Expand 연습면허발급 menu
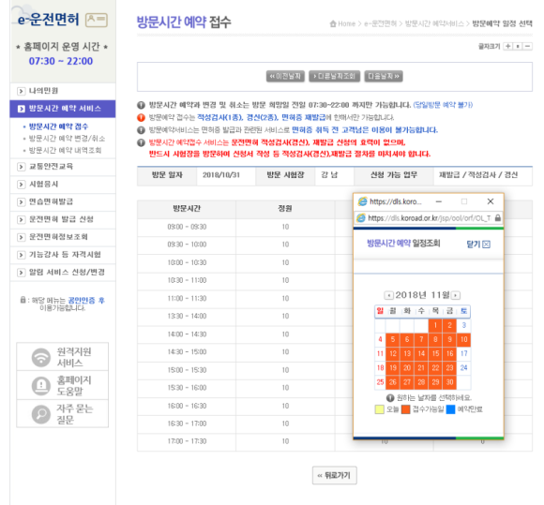The height and width of the screenshot is (505, 544). [x=63, y=201]
